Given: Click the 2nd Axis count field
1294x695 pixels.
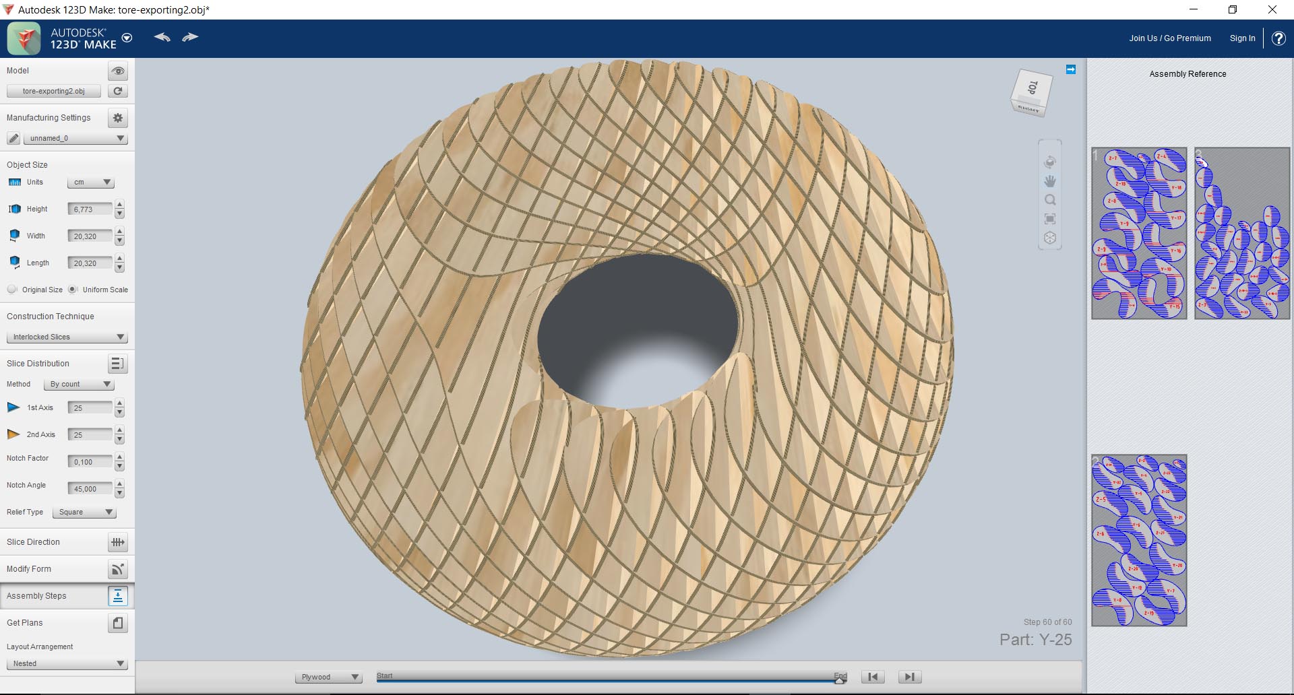Looking at the screenshot, I should click(90, 435).
